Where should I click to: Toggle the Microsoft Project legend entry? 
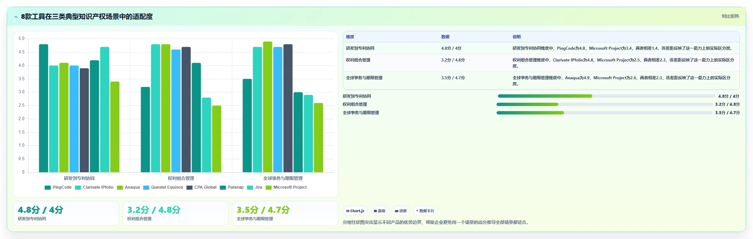pos(286,187)
